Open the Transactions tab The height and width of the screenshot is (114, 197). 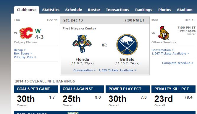(x=117, y=10)
